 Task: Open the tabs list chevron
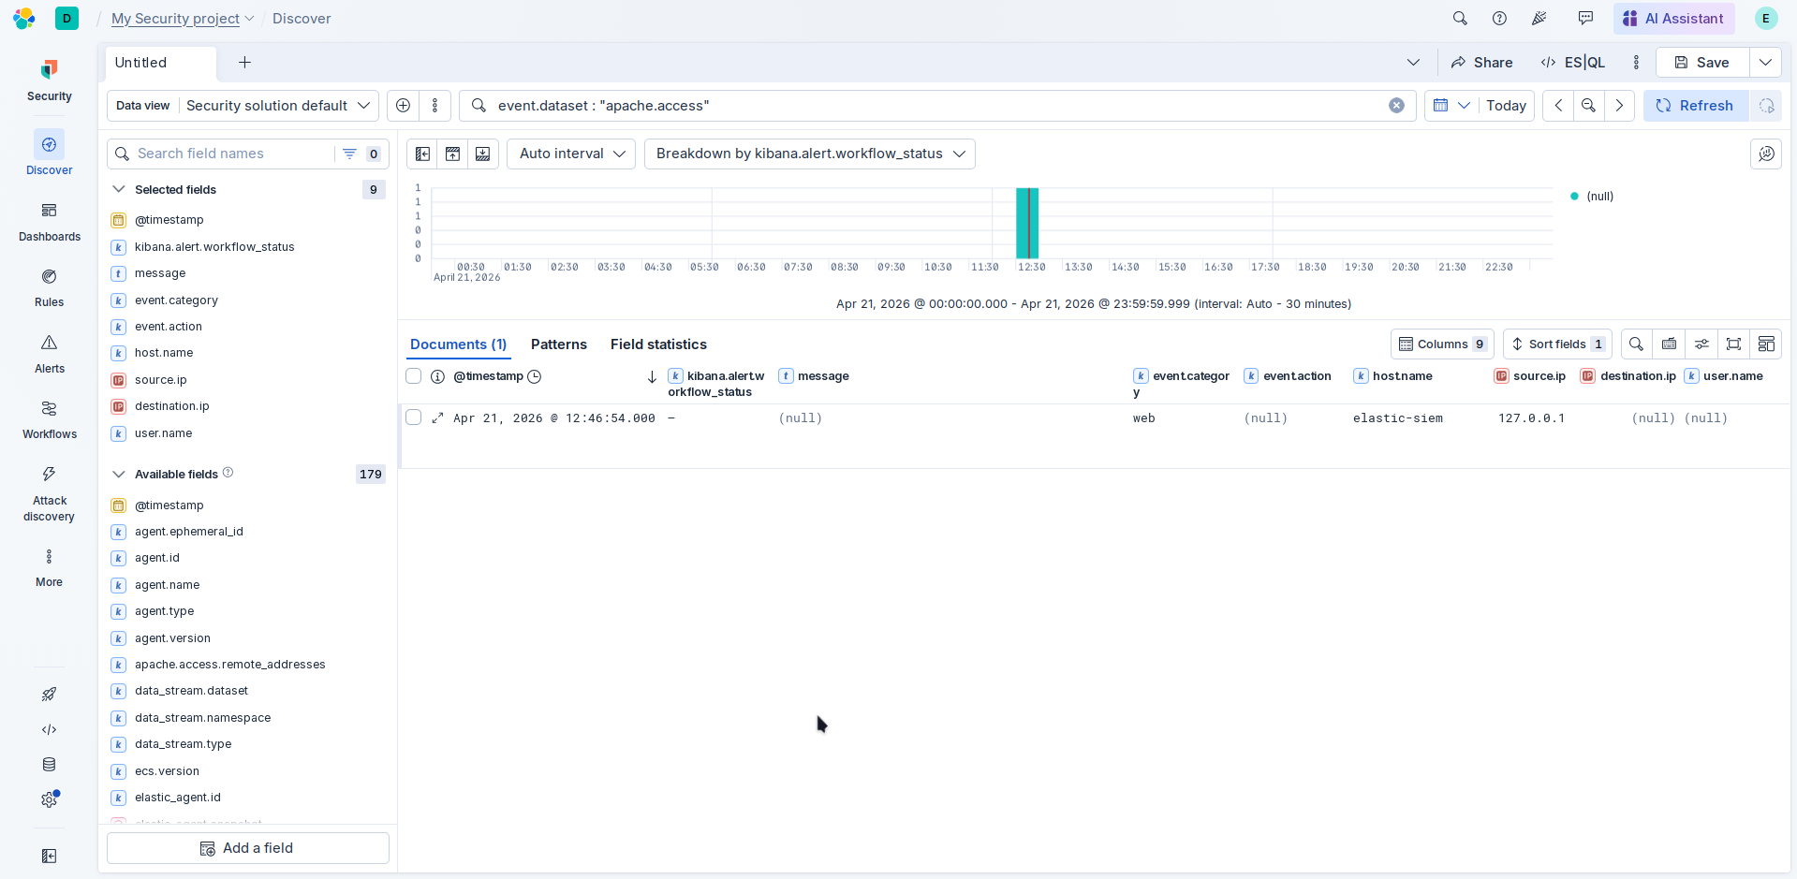[x=1413, y=63]
